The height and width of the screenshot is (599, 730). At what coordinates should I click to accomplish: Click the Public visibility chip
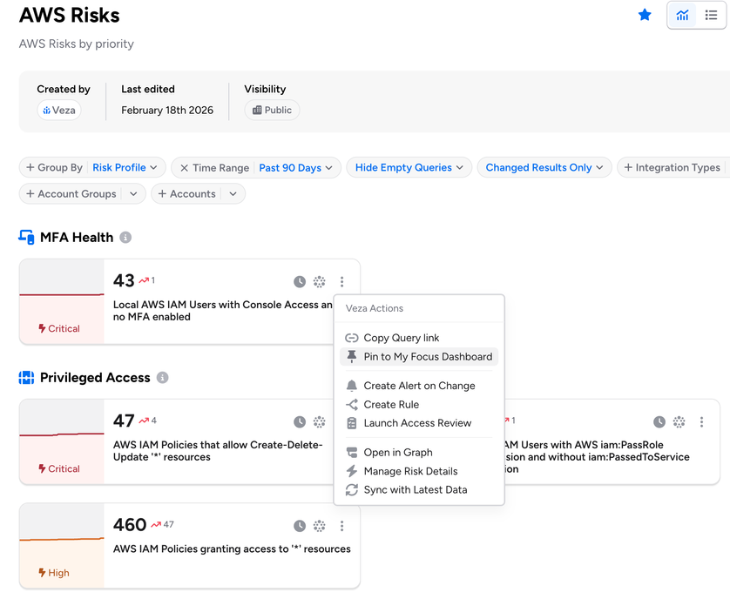[x=272, y=111]
